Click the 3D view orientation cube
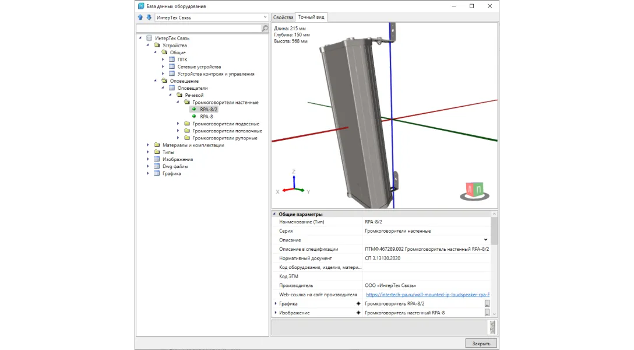634x350 pixels. click(x=474, y=190)
